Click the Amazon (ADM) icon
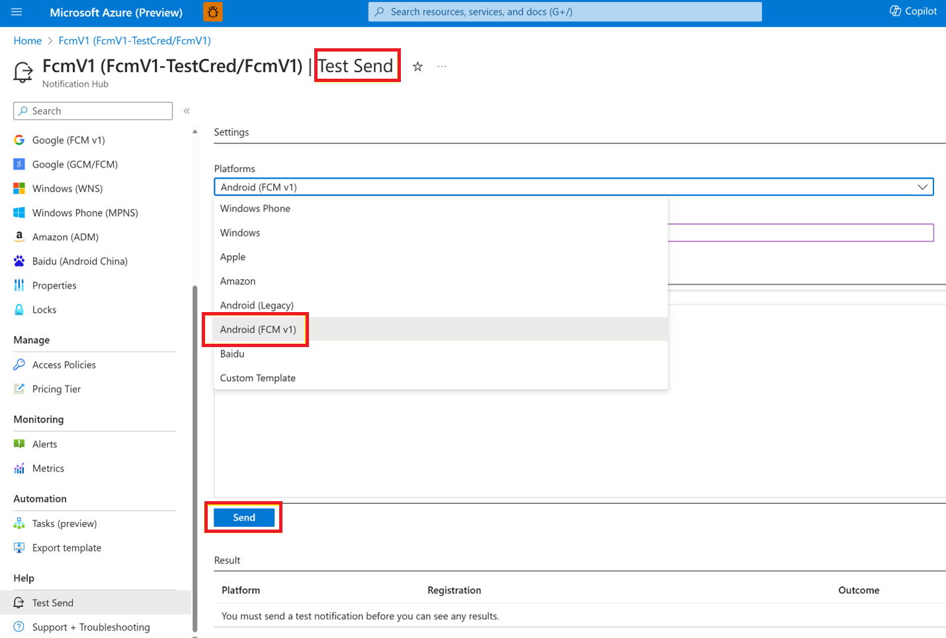946x638 pixels. click(x=19, y=237)
